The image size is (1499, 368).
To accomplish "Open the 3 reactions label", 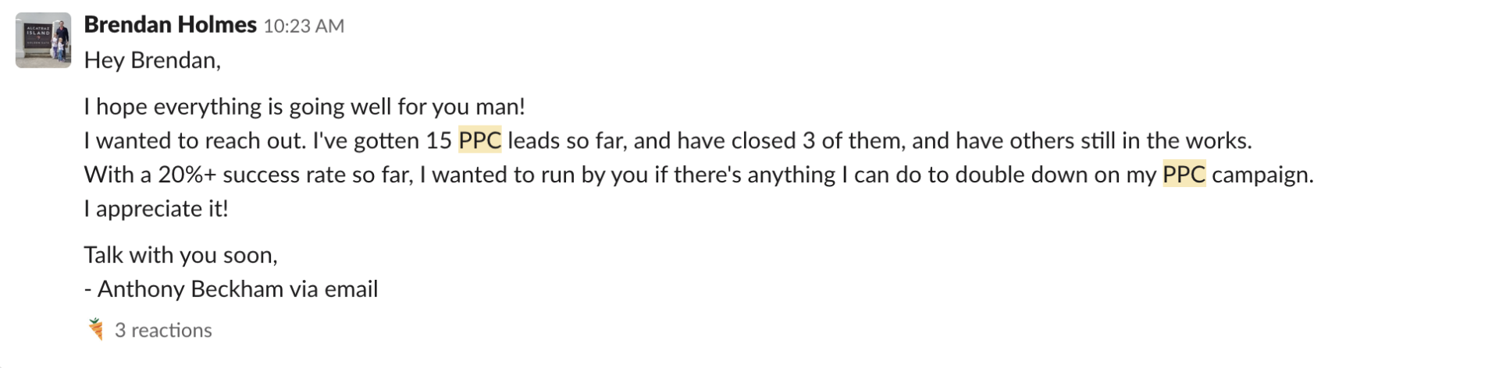I will pos(163,331).
